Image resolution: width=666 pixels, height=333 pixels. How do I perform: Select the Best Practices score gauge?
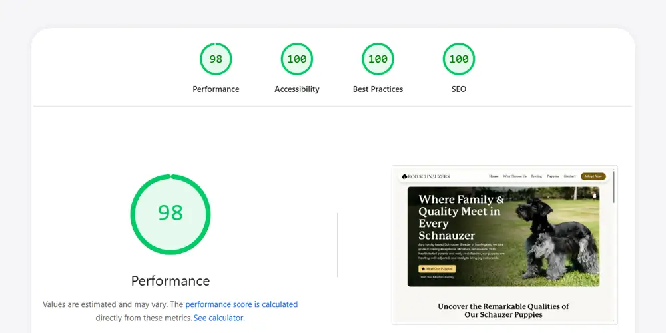click(378, 59)
